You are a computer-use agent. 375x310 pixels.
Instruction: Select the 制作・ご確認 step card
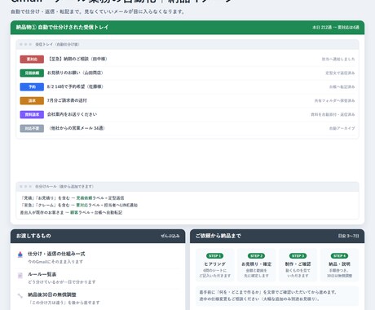[298, 265]
